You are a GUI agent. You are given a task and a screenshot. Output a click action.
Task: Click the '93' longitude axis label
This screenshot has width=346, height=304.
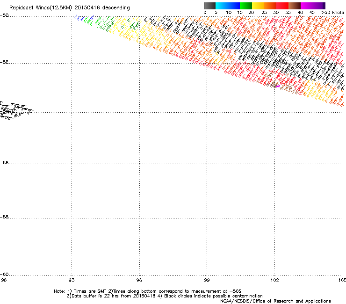point(72,280)
